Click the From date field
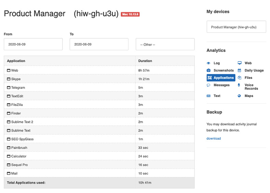Image resolution: width=270 pixels, height=193 pixels. click(x=33, y=44)
